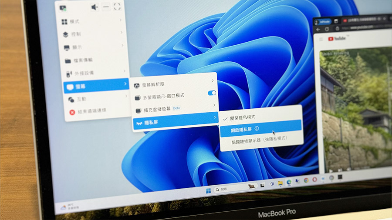Image resolution: width=392 pixels, height=220 pixels.
Task: Click the remote connection status monitor icon
Action: (63, 8)
